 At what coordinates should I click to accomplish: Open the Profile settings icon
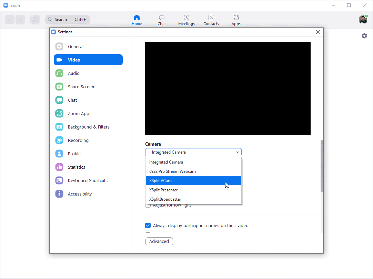59,154
